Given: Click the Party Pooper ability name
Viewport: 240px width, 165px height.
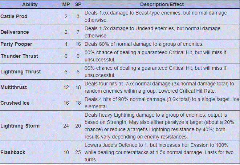Looking at the screenshot, I should tap(16, 44).
